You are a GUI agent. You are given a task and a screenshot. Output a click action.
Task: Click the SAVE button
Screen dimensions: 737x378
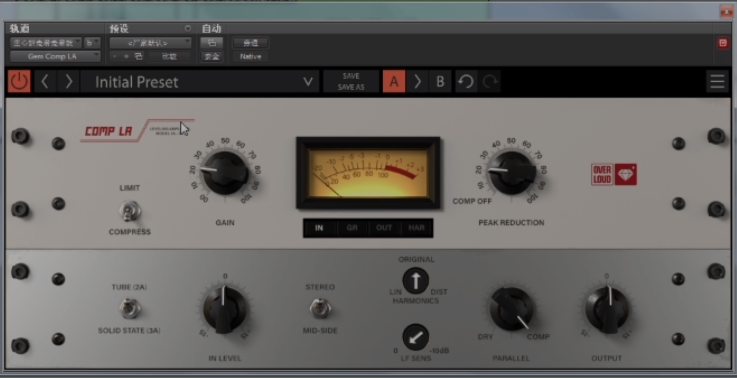[x=351, y=76]
